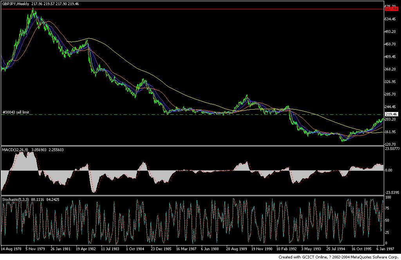Click the 0.00 MACD scale value
The width and height of the screenshot is (401, 260).
[x=389, y=170]
